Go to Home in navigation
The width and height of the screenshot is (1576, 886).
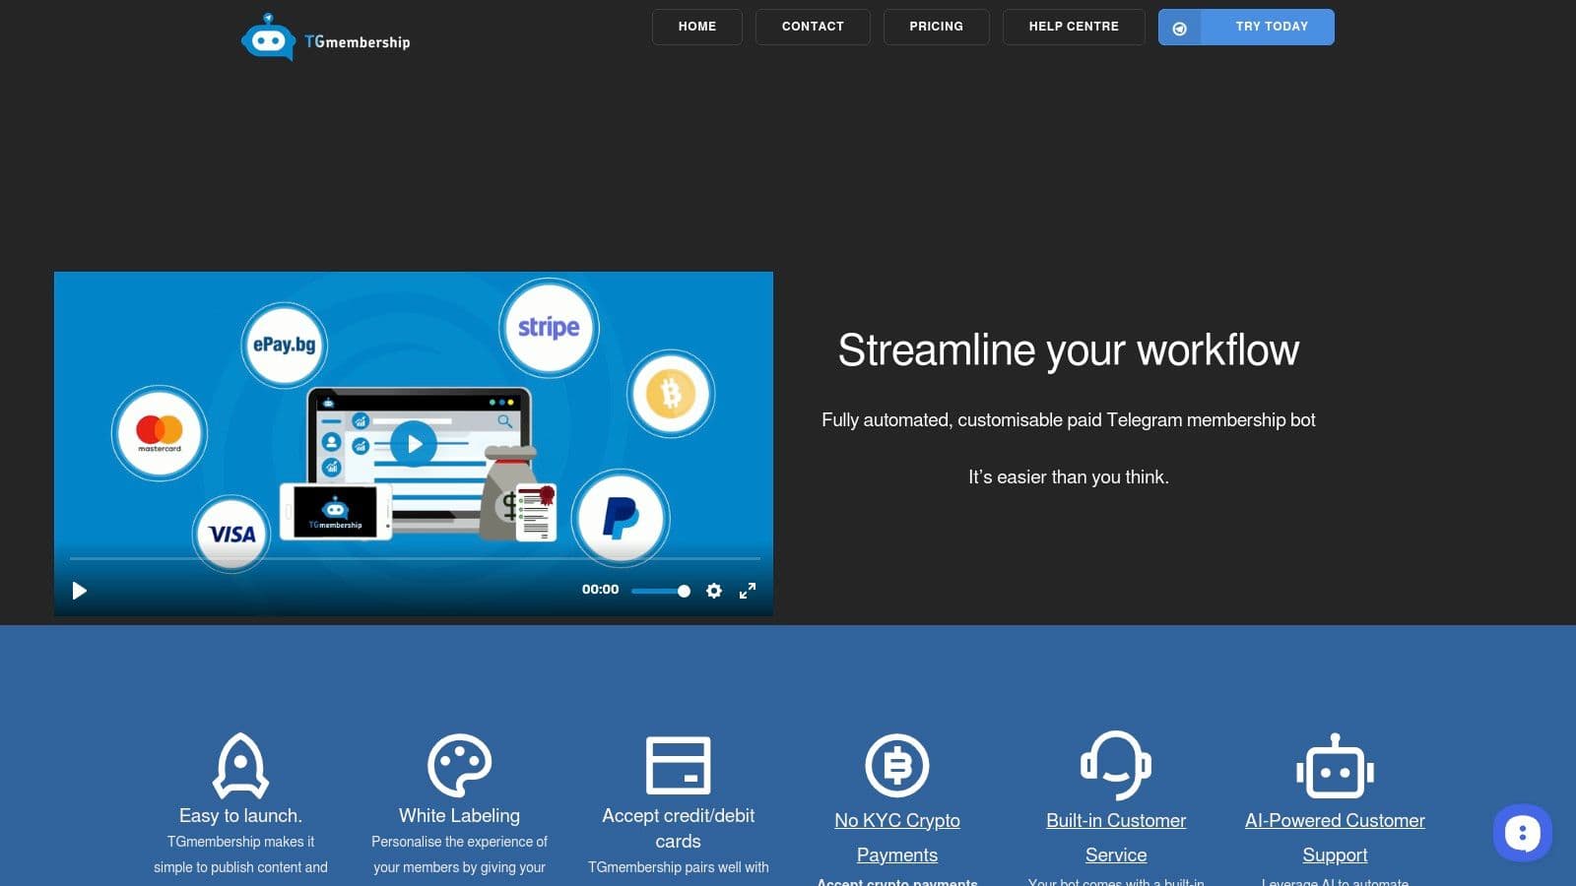697,27
